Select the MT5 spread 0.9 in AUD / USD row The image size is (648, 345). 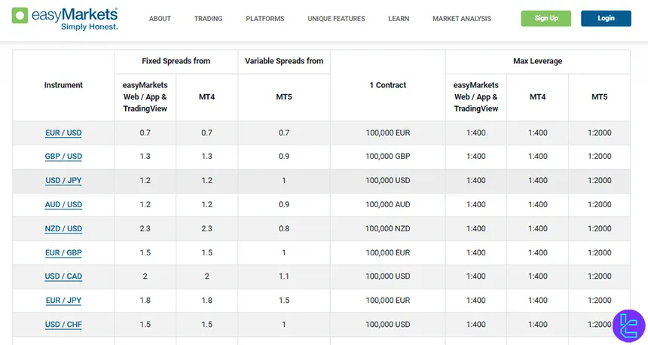click(x=284, y=205)
